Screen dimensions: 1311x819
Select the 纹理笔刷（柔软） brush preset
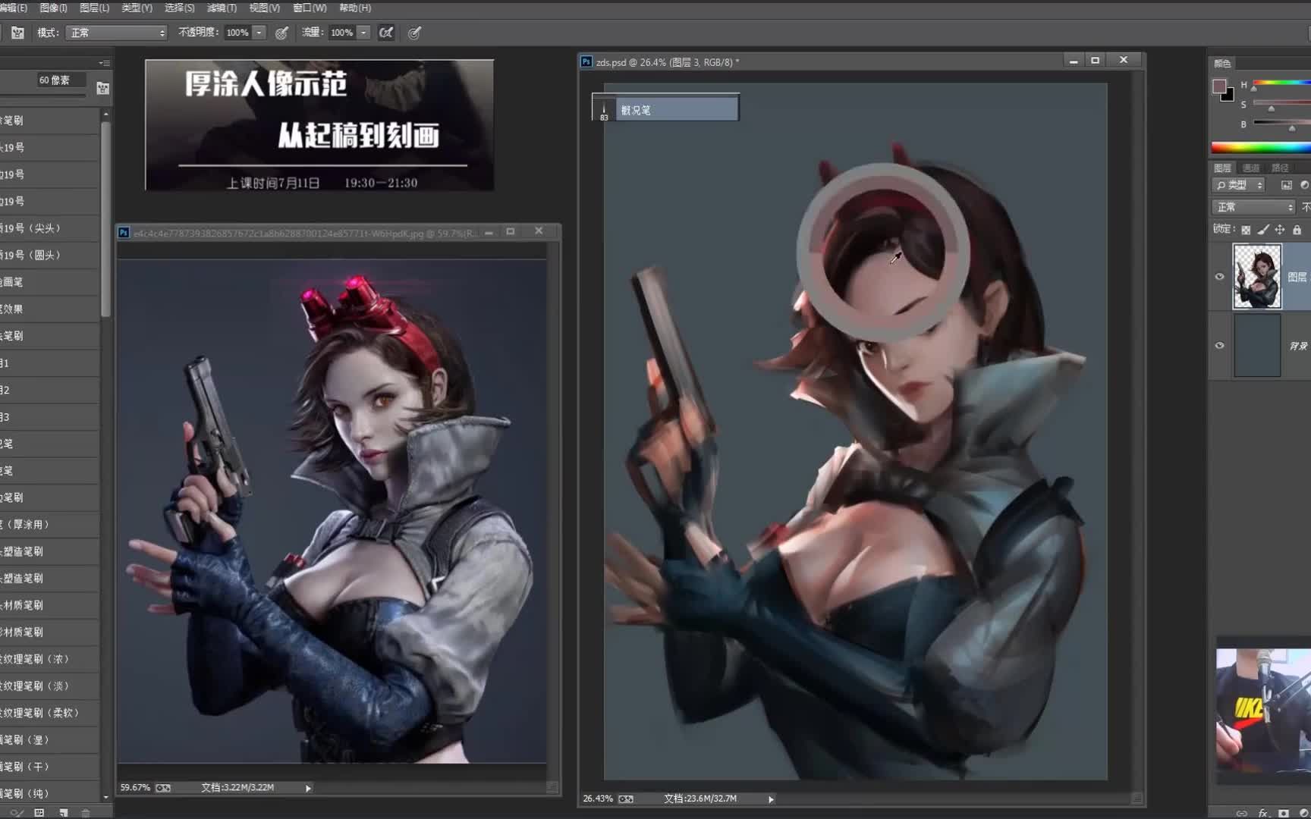click(49, 713)
